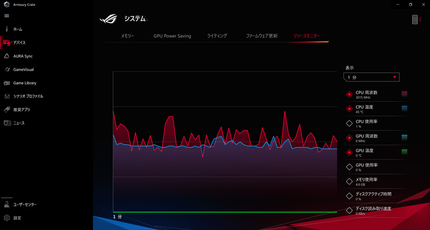Screen dimensions: 430x230
Task: Click the GPU 周波数 teal color swatch
Action: (x=404, y=137)
